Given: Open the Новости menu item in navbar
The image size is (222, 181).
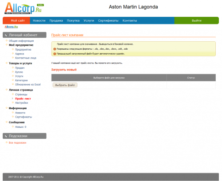Looking at the screenshot, I should 39,21.
